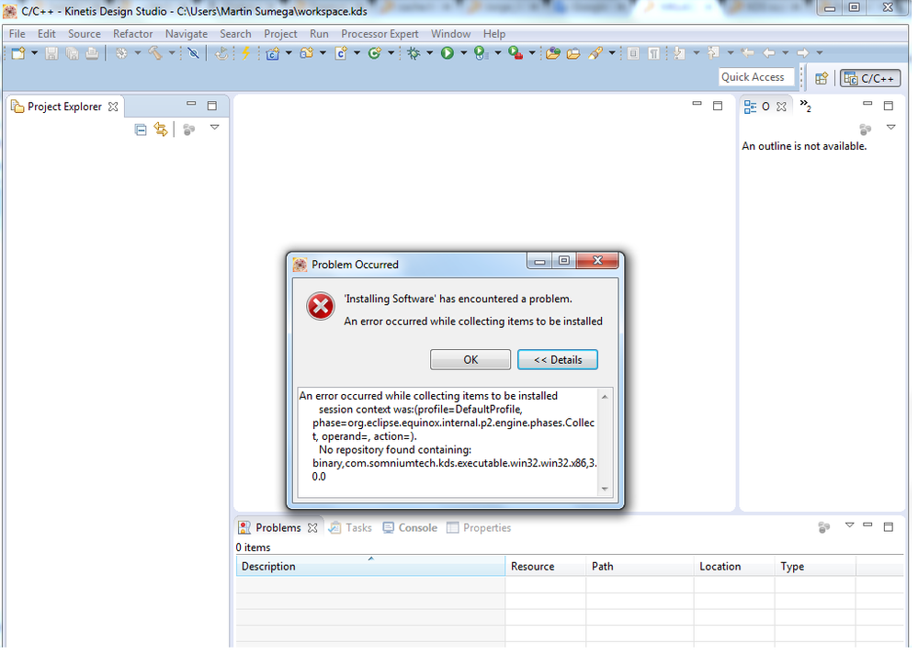Viewport: 918px width, 666px height.
Task: Click the Save All icon
Action: tap(72, 53)
